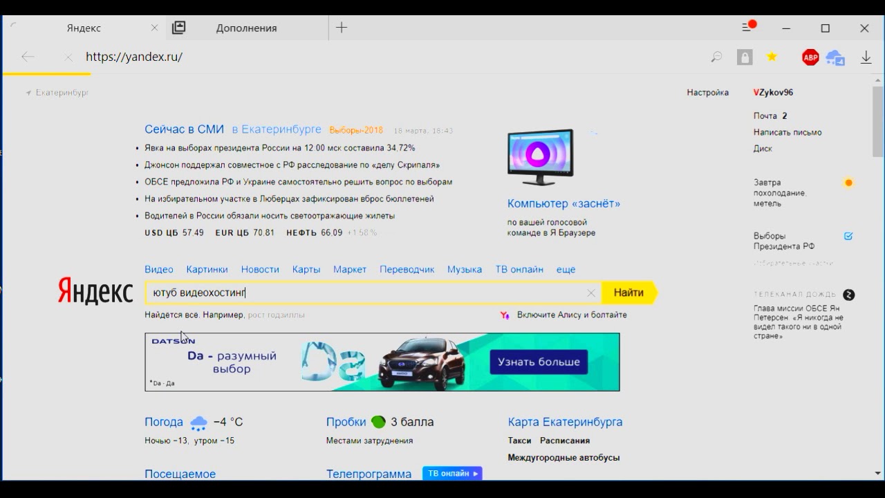Open downloads arrow icon
This screenshot has width=885, height=498.
(x=866, y=57)
